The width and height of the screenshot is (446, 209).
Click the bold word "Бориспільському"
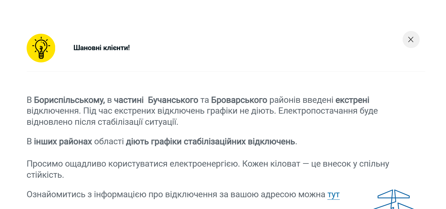[69, 100]
